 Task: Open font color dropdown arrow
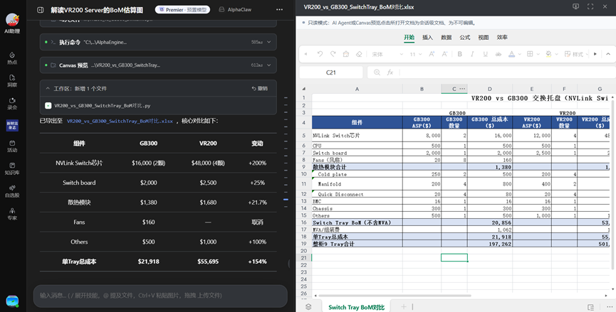tap(519, 54)
